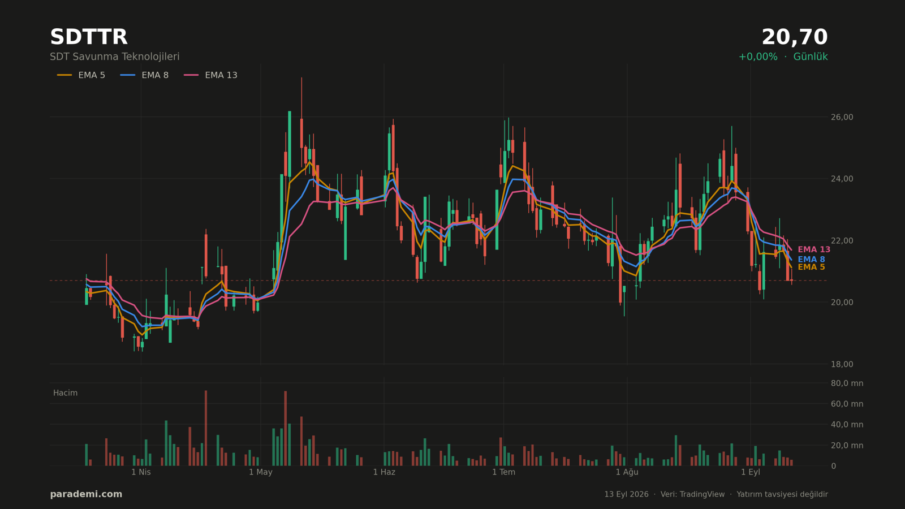
Task: Click the 26,00 price axis label
Action: point(842,117)
